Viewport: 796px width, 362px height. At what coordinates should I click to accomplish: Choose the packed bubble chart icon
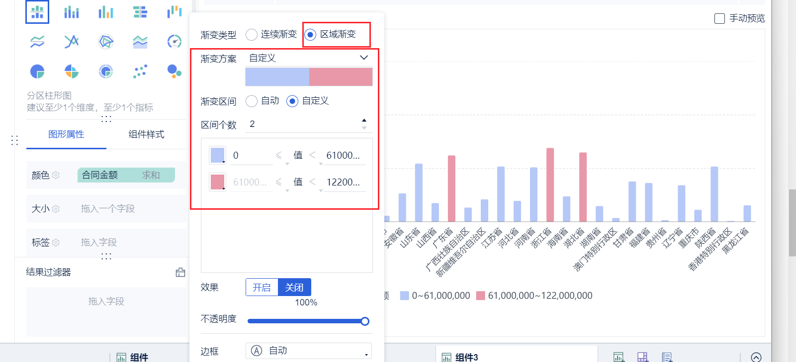point(175,71)
